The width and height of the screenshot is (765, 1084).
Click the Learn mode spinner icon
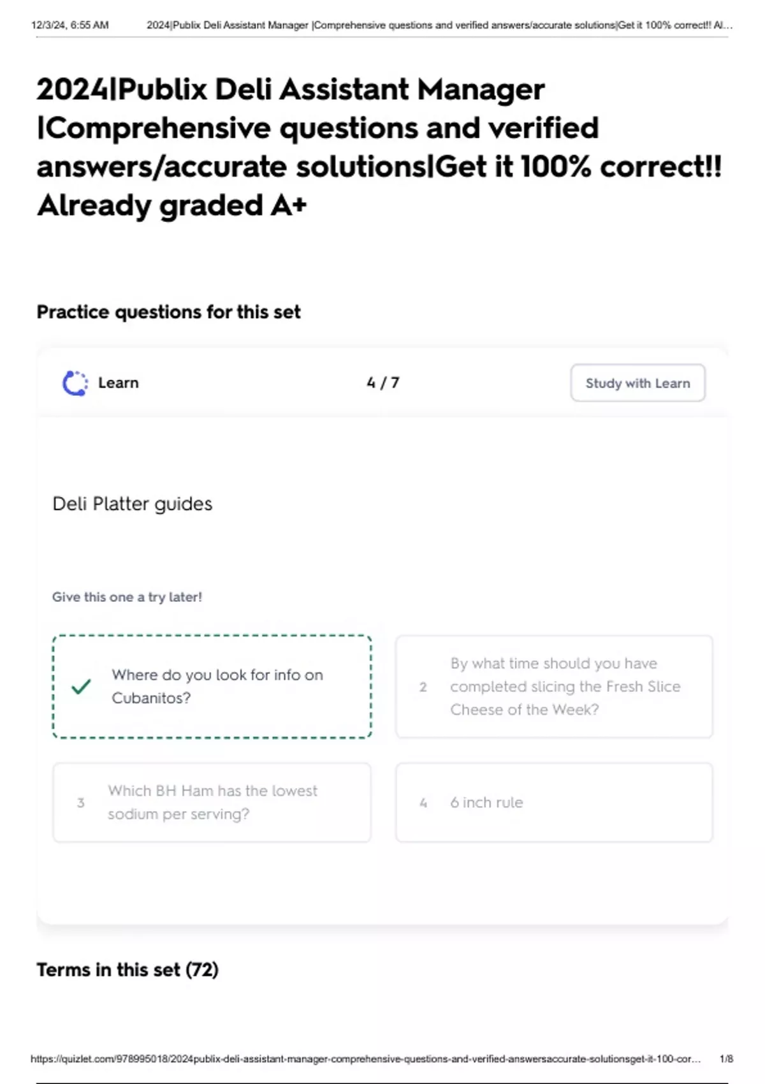point(75,383)
